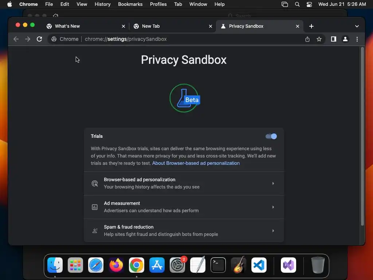Click the Browser-based ad personalization icon

[x=95, y=183]
